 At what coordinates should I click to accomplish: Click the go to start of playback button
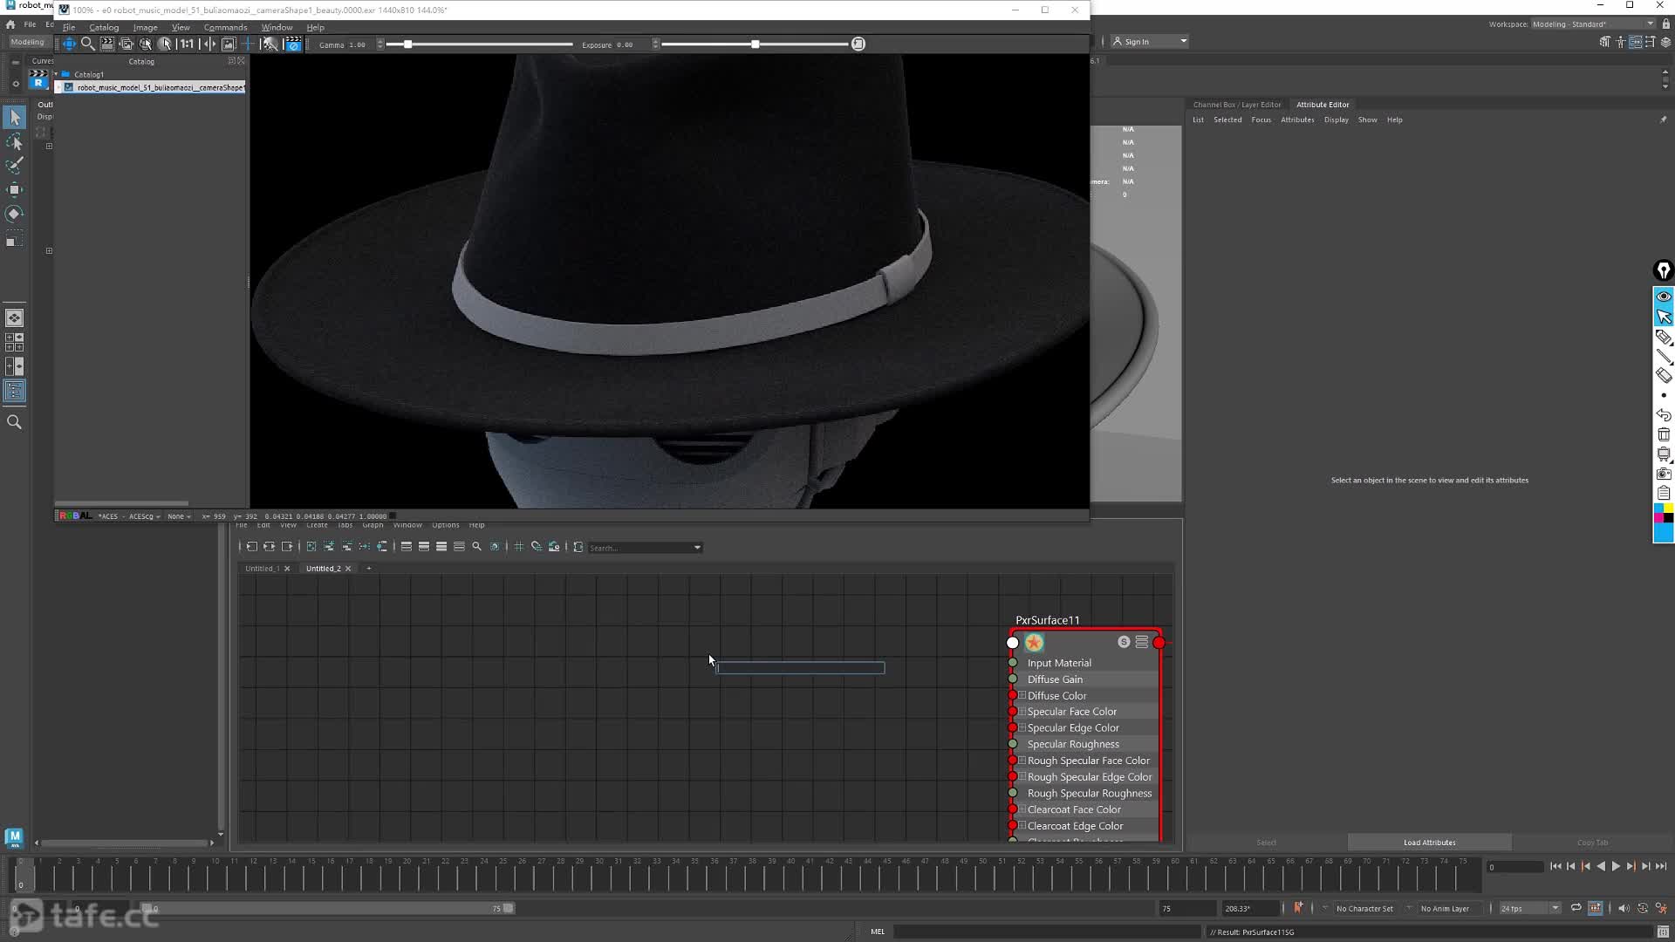pyautogui.click(x=1555, y=866)
